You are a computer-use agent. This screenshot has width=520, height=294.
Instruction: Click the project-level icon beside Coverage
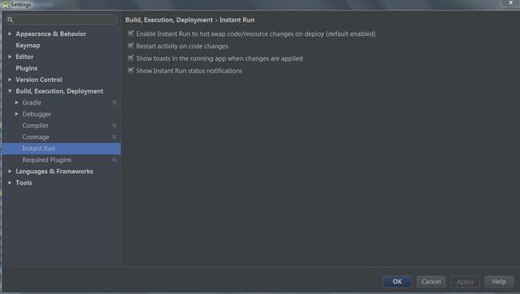point(114,137)
